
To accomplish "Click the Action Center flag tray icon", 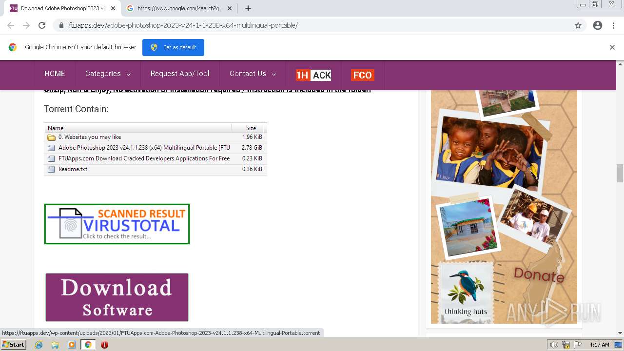I will [578, 345].
